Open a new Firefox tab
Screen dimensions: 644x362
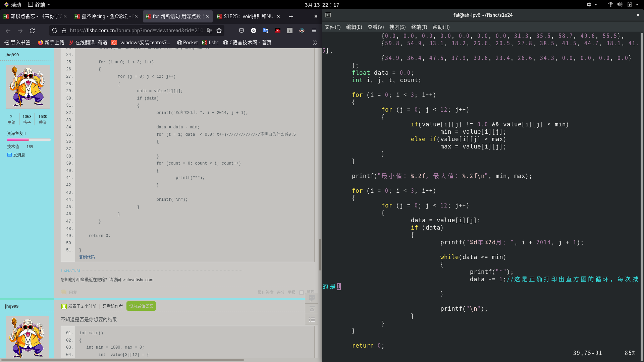point(291,16)
